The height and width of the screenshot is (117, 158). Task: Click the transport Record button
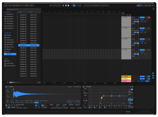68,5
